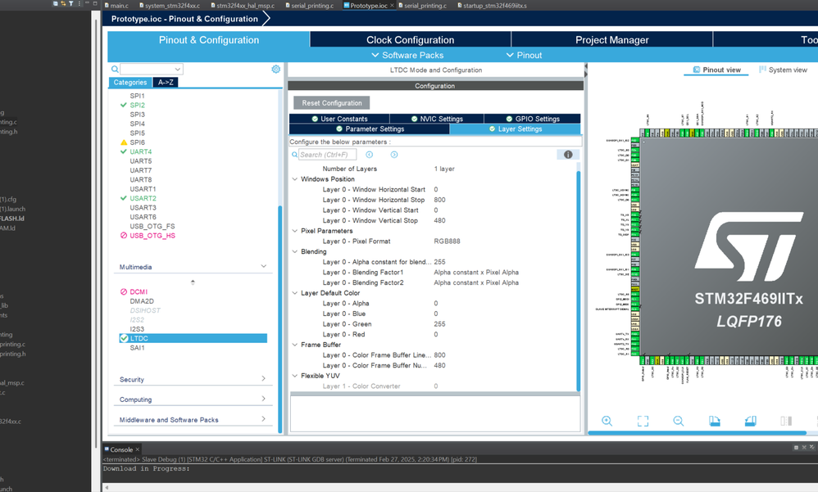818x492 pixels.
Task: Collapse the Layer Default Color group
Action: click(295, 293)
